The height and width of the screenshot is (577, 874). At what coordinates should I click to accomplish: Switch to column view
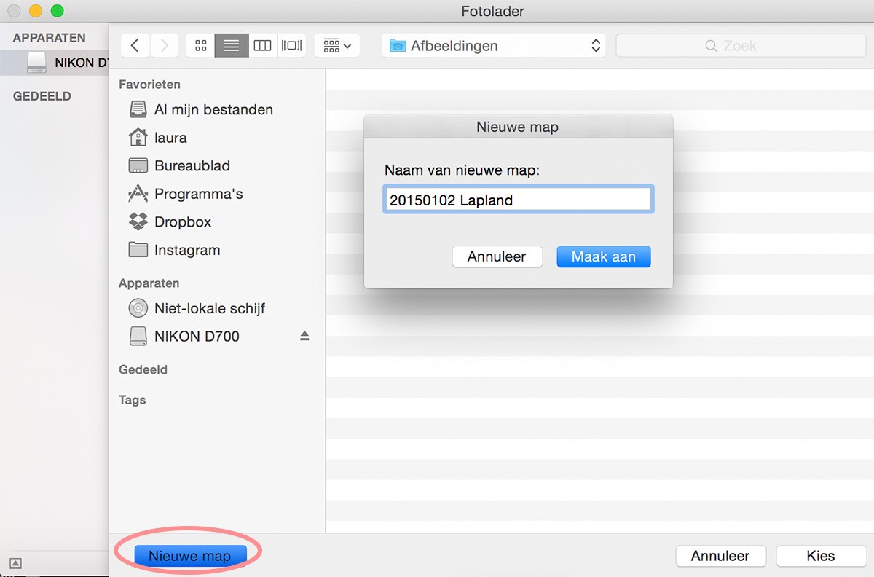pos(262,44)
